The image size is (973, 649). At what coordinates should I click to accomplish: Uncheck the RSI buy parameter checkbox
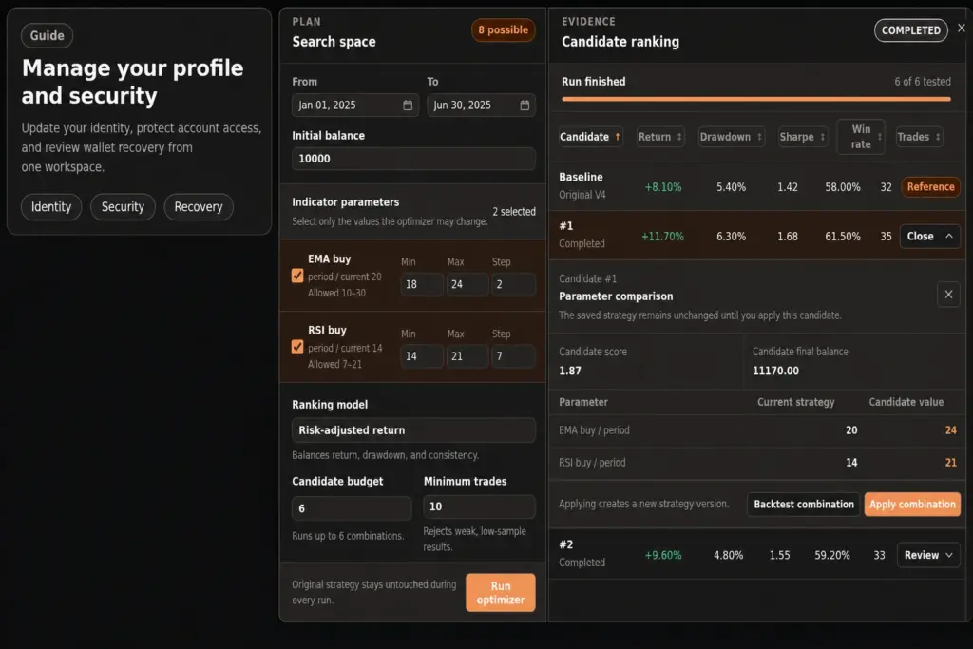[x=297, y=347]
